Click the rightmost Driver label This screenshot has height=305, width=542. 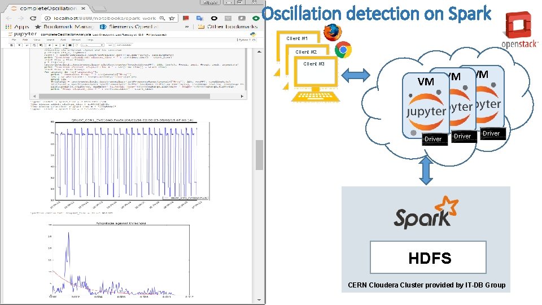tap(492, 133)
